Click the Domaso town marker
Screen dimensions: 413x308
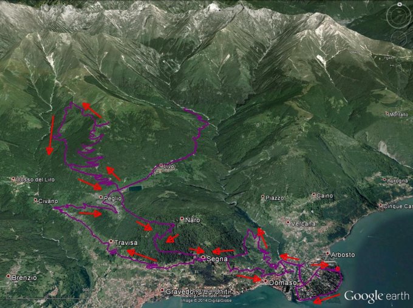[x=265, y=281]
